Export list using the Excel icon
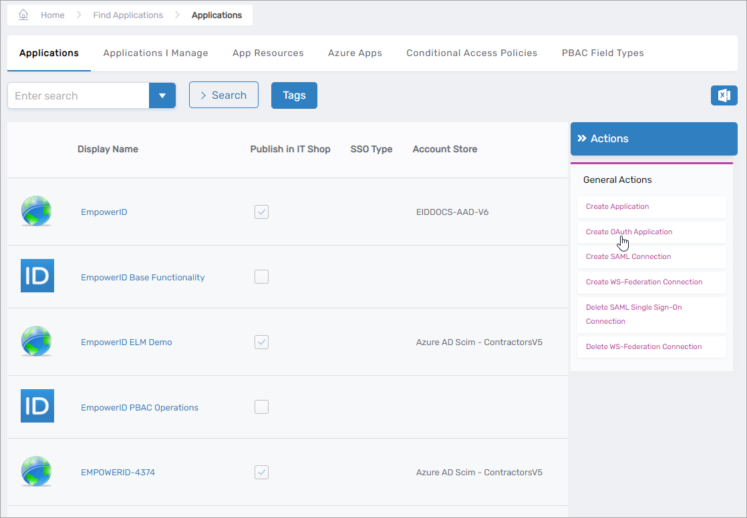 (x=724, y=95)
